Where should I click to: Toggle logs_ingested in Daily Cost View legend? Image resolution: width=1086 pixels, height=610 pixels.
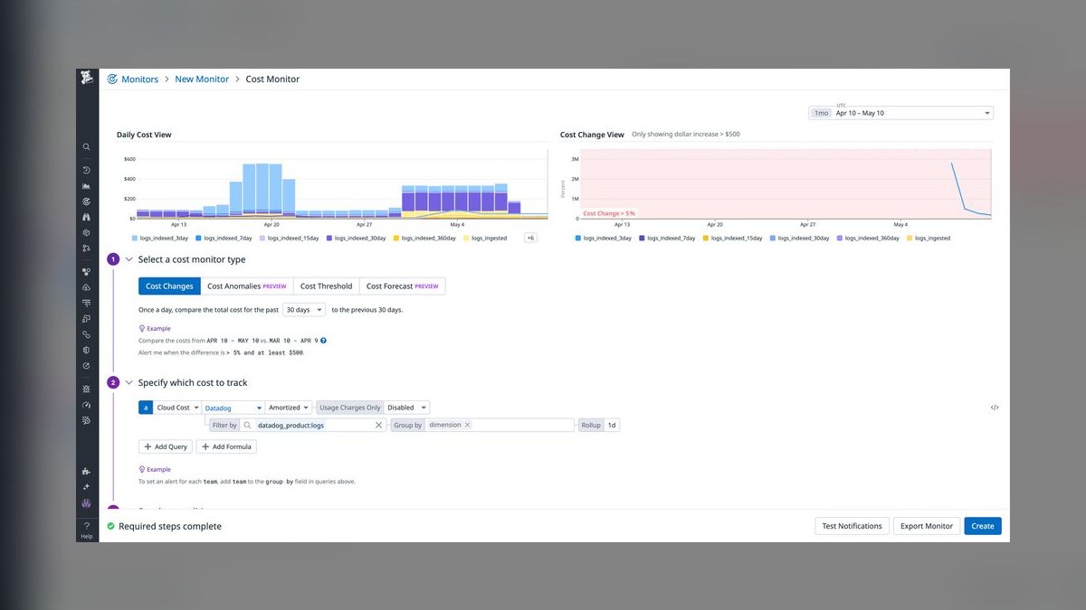tap(487, 238)
